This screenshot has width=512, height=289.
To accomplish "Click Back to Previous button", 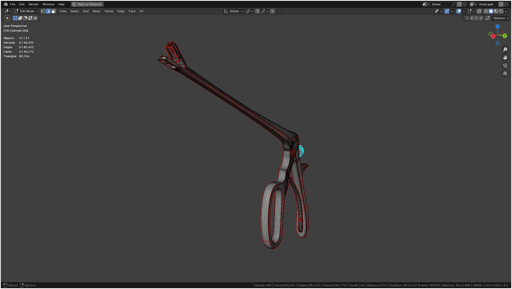I will (87, 4).
